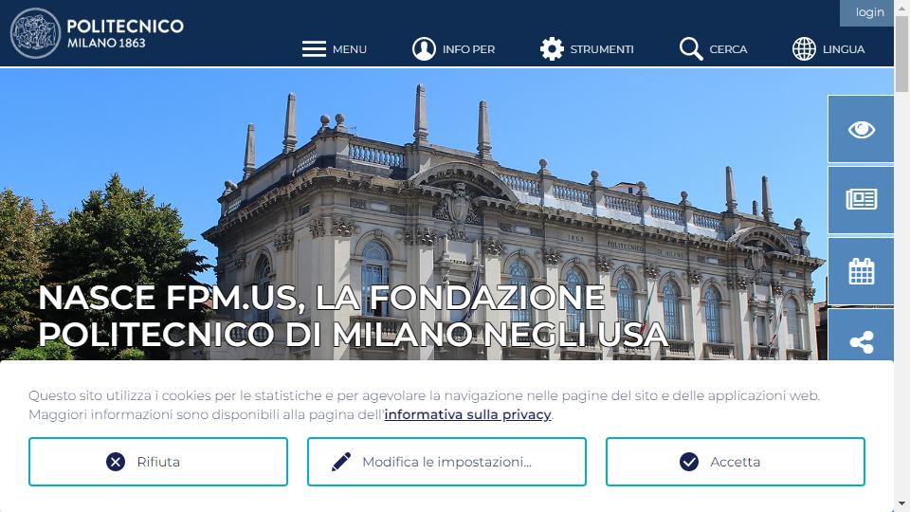The height and width of the screenshot is (512, 910).
Task: Click the Politecnico Milano 1863 logo
Action: tap(97, 33)
